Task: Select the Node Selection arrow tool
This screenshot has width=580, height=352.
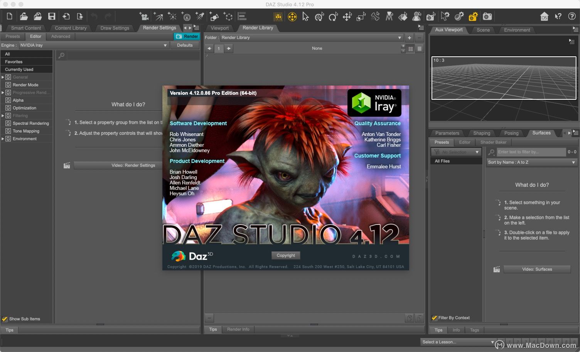Action: pos(305,17)
